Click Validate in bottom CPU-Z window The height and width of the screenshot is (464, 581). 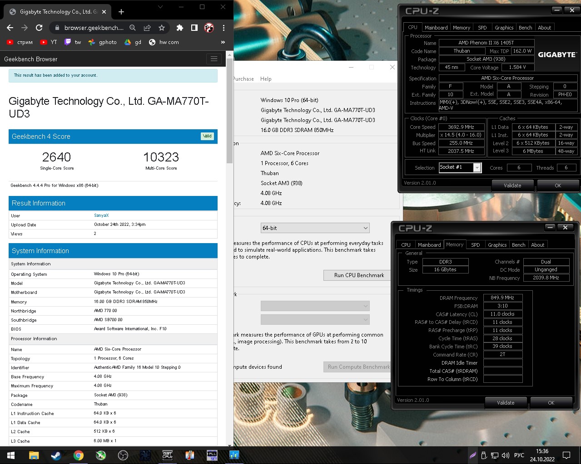[506, 403]
